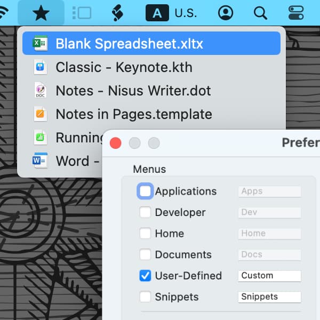The image size is (320, 320).
Task: Enable the Documents menu checkbox
Action: (x=145, y=254)
